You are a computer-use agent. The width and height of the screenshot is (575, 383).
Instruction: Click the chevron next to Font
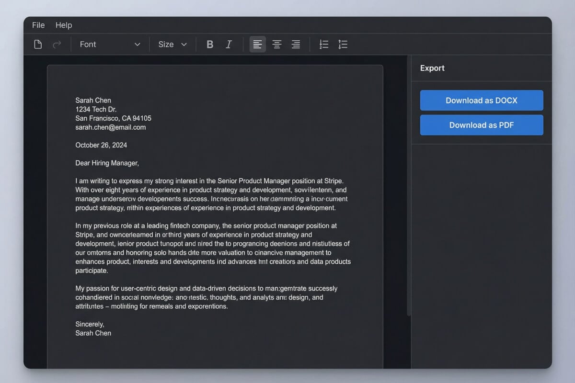[138, 45]
